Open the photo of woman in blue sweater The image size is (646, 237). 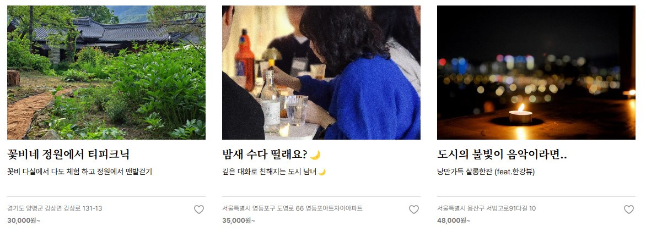pyautogui.click(x=321, y=72)
